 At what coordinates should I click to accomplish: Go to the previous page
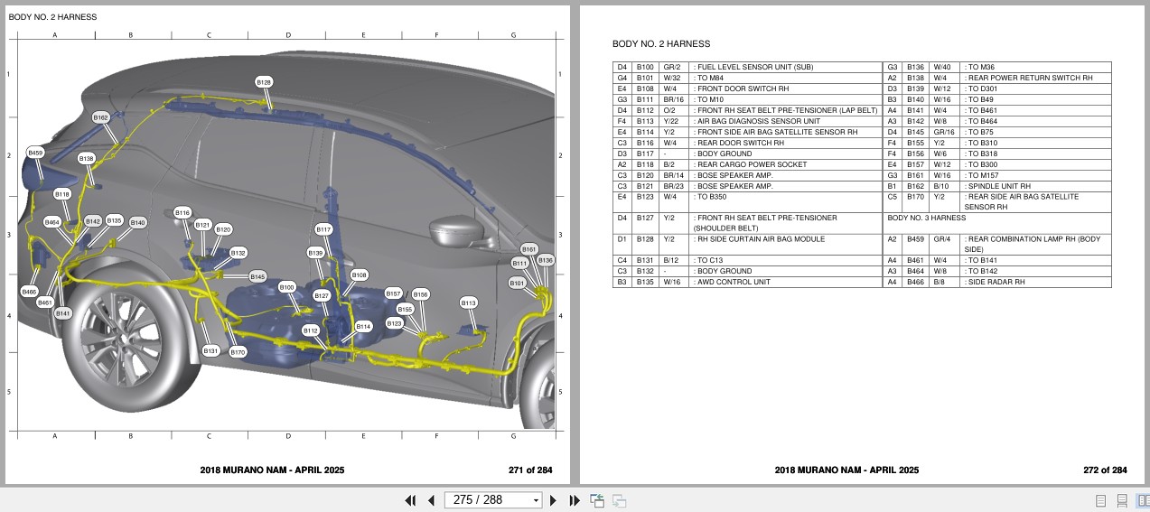(x=431, y=500)
